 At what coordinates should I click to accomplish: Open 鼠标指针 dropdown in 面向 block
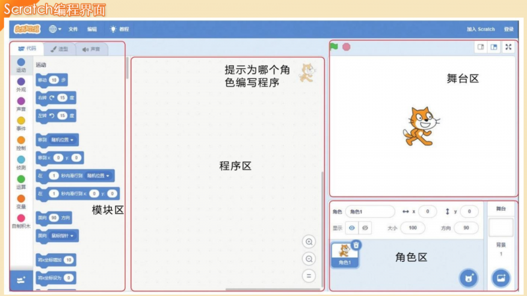click(63, 236)
